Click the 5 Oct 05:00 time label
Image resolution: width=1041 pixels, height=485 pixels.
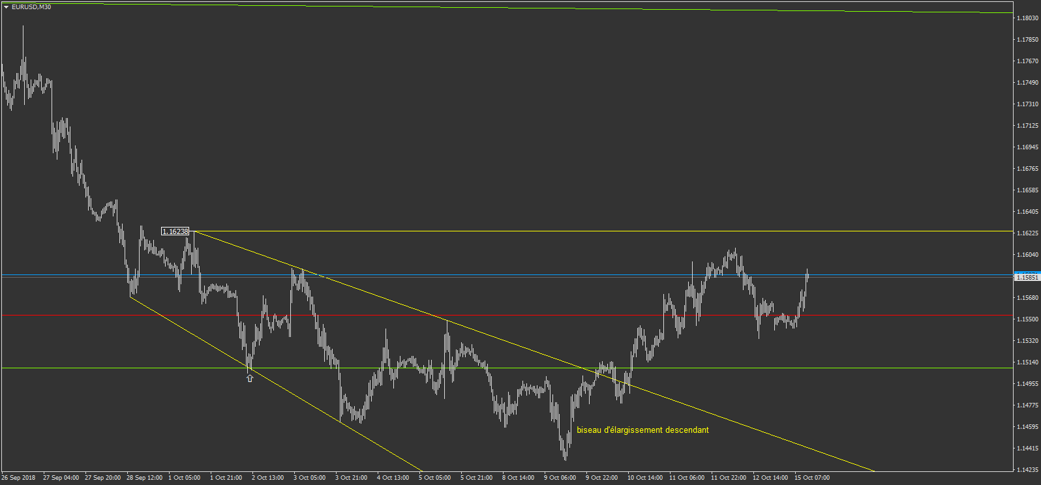coord(435,478)
